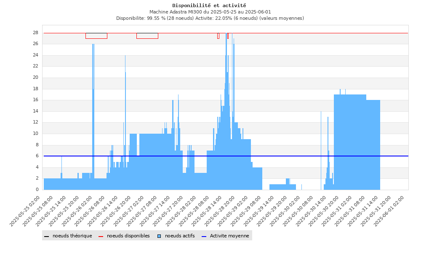This screenshot has height=253, width=421.
Task: Click x-axis label "2025-05-29 20:00"
Action: pos(272,211)
